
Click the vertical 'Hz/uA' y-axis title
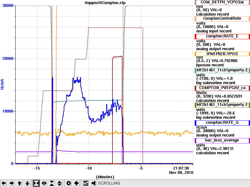click(2, 84)
